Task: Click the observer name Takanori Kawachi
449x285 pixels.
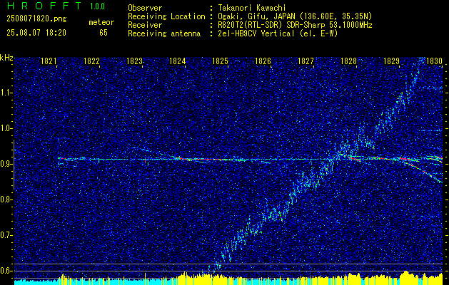Action: click(x=252, y=8)
